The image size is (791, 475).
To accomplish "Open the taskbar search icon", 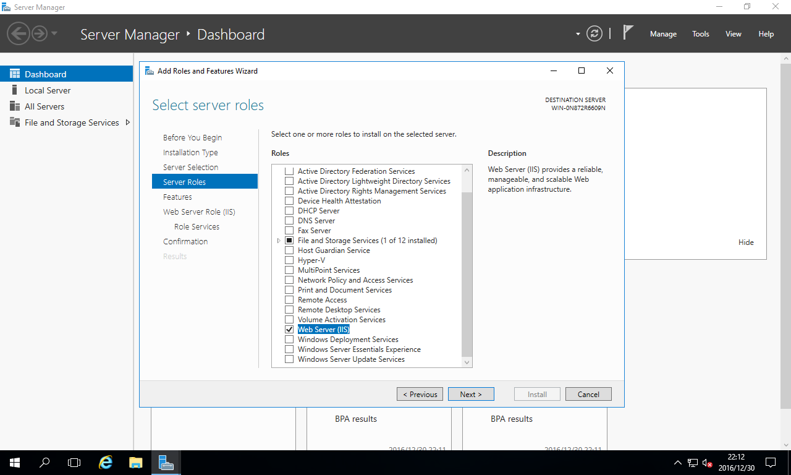I will [x=44, y=462].
